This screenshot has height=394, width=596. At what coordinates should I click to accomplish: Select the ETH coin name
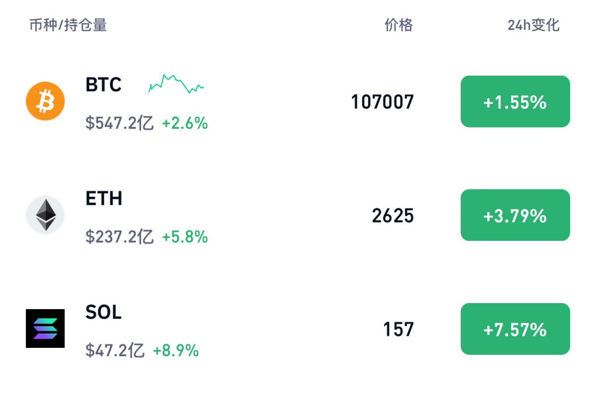click(104, 198)
